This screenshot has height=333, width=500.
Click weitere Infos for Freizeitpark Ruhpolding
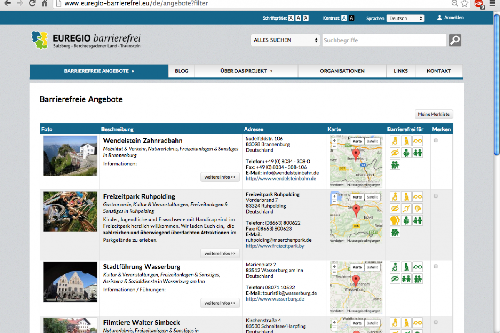220,253
